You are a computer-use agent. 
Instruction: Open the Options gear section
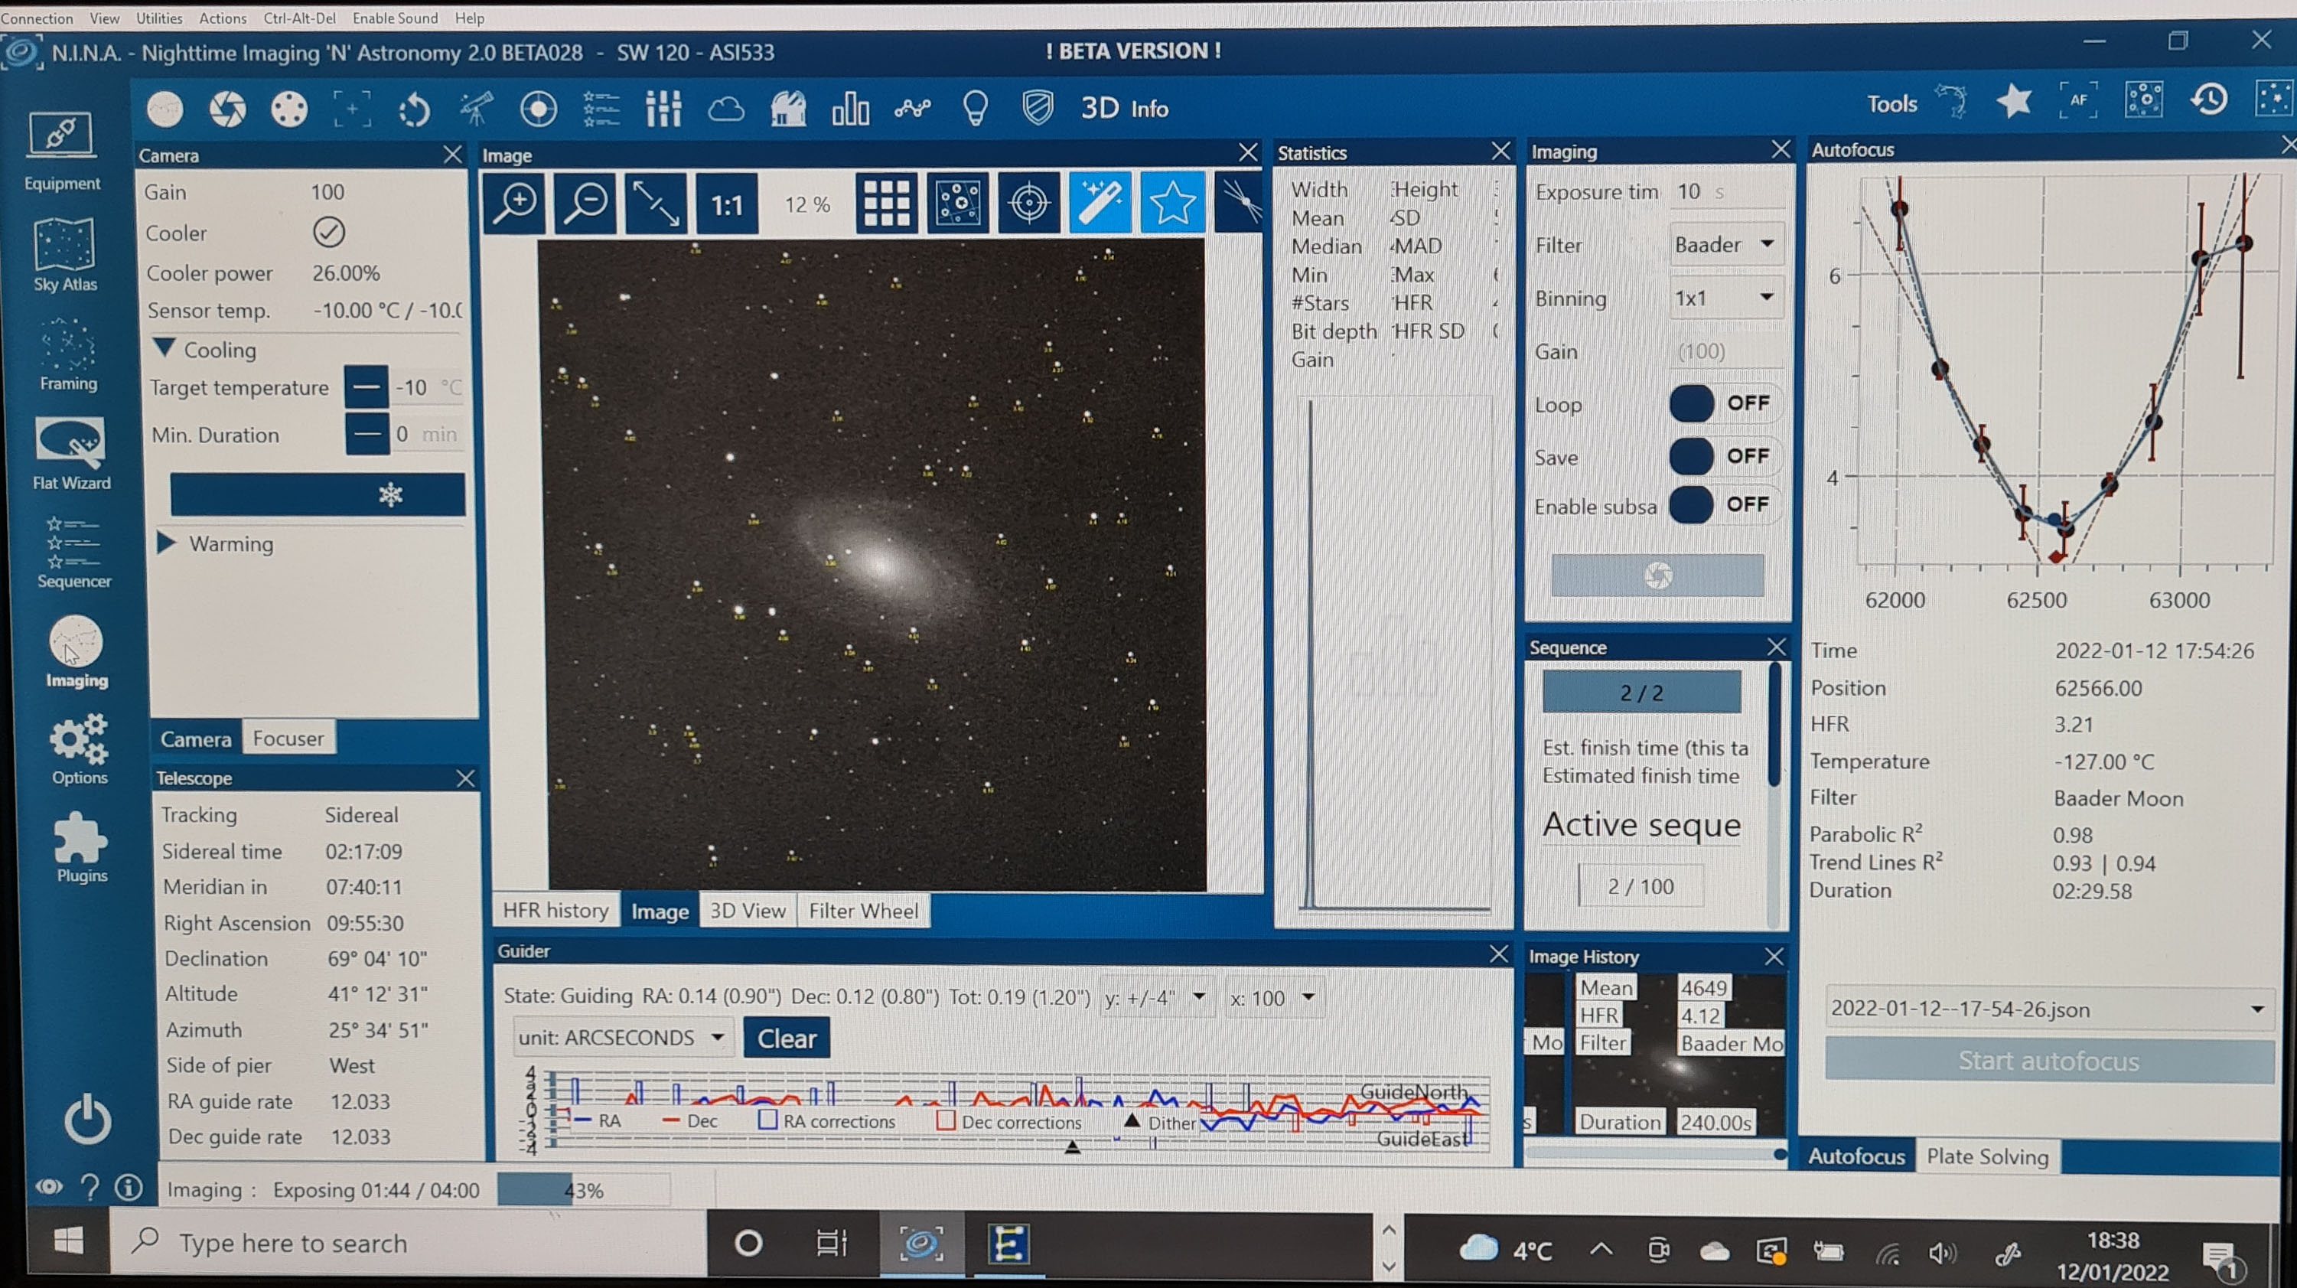(x=79, y=748)
